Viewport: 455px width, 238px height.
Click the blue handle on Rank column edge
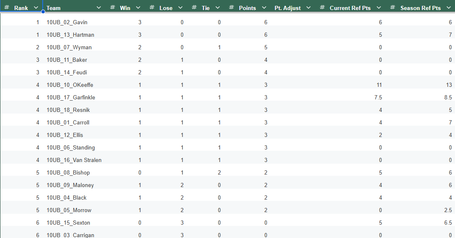point(43,11)
